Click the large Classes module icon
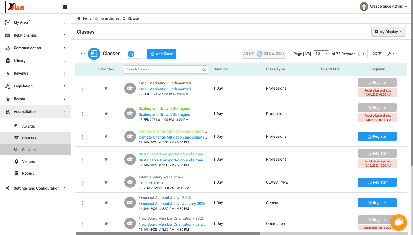This screenshot has width=413, height=235. (x=94, y=54)
